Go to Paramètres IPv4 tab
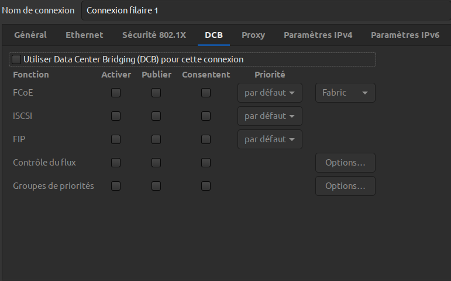Image resolution: width=451 pixels, height=281 pixels. pyautogui.click(x=318, y=35)
